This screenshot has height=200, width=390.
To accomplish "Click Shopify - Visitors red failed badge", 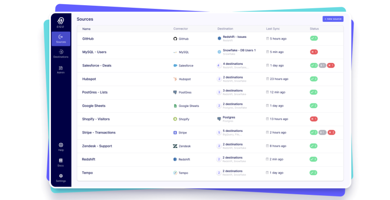I will click(314, 119).
